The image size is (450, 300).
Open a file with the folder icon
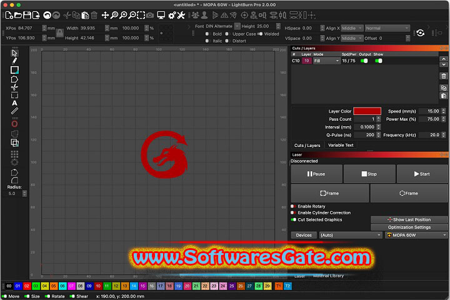point(18,15)
